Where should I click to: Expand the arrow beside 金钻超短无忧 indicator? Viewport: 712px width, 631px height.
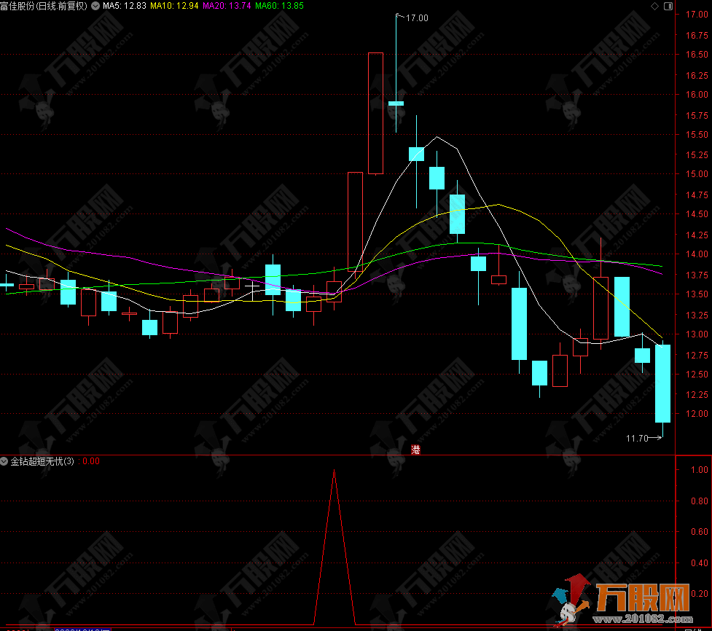[x=4, y=461]
